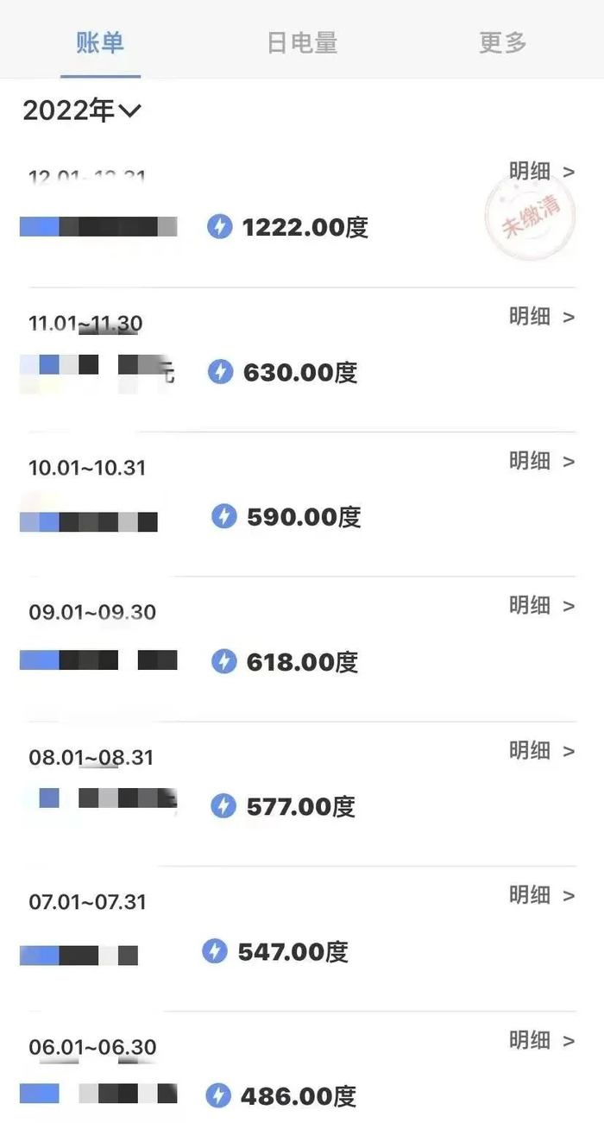Click lightning icon beside 618.00度
The height and width of the screenshot is (1123, 604).
pos(224,661)
